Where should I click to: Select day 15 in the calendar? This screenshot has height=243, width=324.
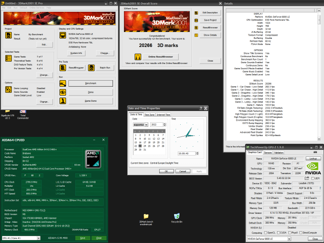point(136,143)
